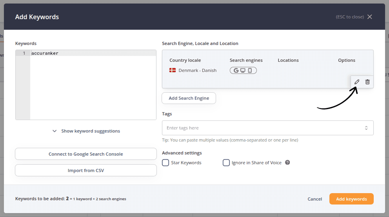Click the mobile device icon
The height and width of the screenshot is (217, 389).
pyautogui.click(x=250, y=70)
